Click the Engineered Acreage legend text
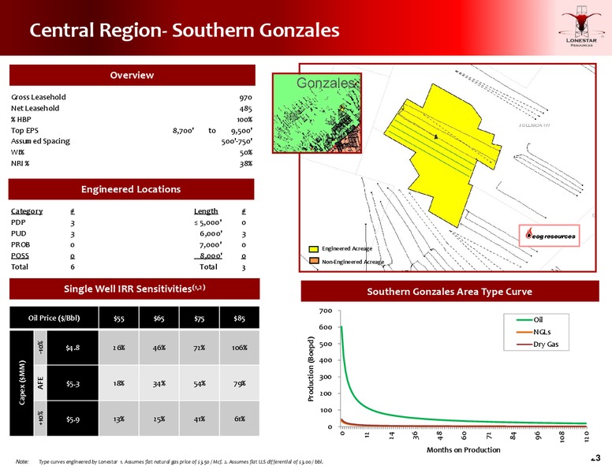 pos(347,248)
